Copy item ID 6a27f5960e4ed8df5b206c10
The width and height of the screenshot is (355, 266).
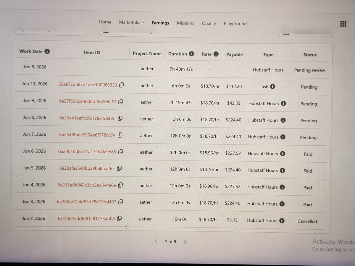(121, 102)
